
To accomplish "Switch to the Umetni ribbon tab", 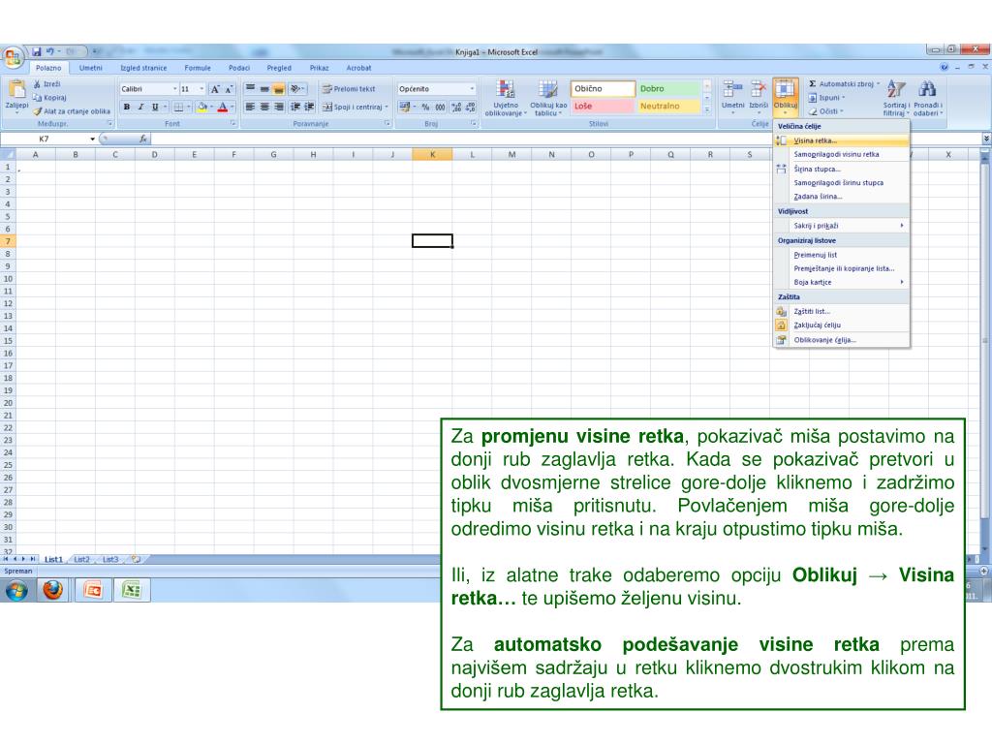I will (x=90, y=68).
